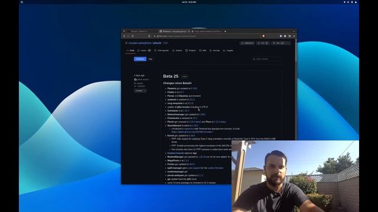The height and width of the screenshot is (212, 378).
Task: Click the GNOME Activities button in top bar
Action: tap(22, 2)
